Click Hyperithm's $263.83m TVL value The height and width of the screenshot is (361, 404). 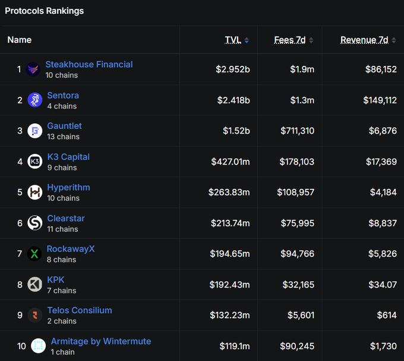pyautogui.click(x=229, y=192)
